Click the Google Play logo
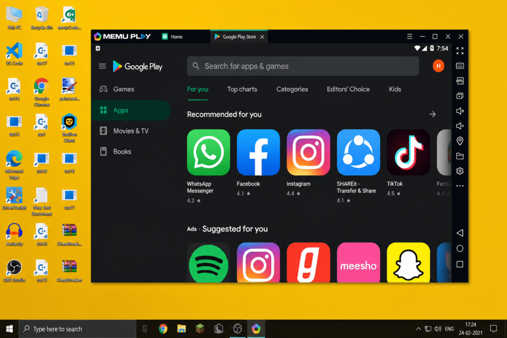This screenshot has height=338, width=507. 137,67
